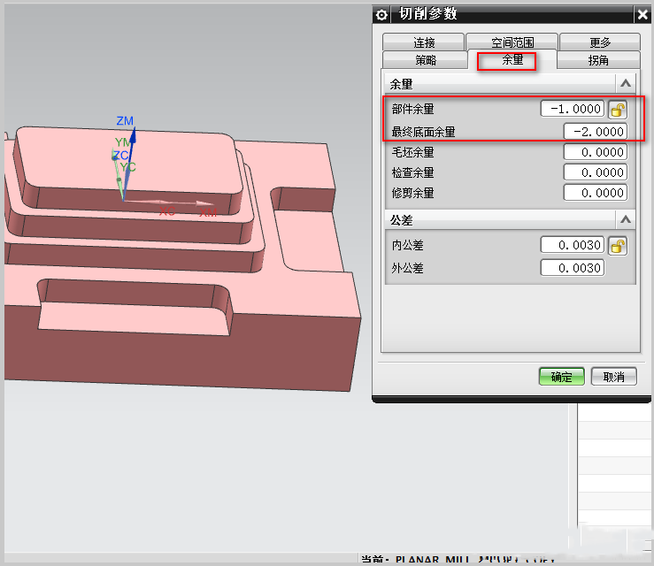Collapse the 余量 section chevron

pos(626,84)
